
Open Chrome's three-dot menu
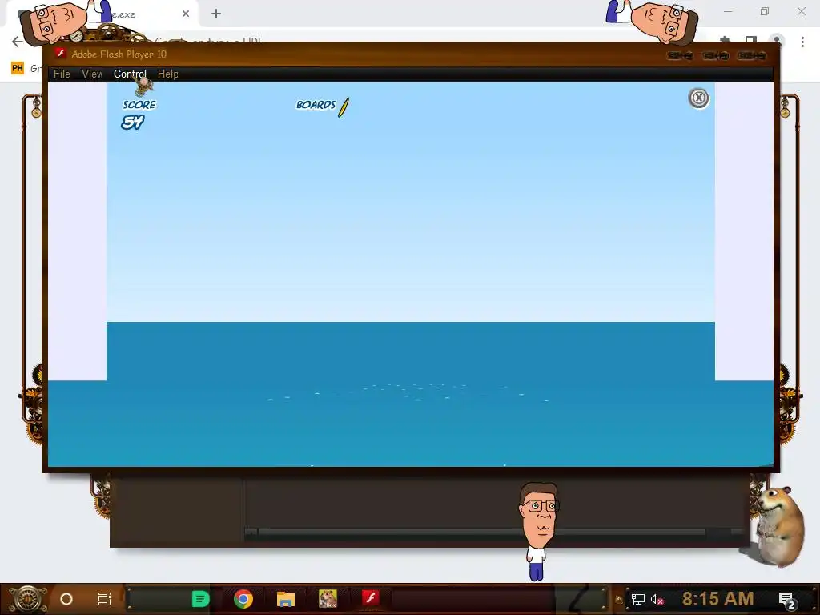(x=802, y=42)
